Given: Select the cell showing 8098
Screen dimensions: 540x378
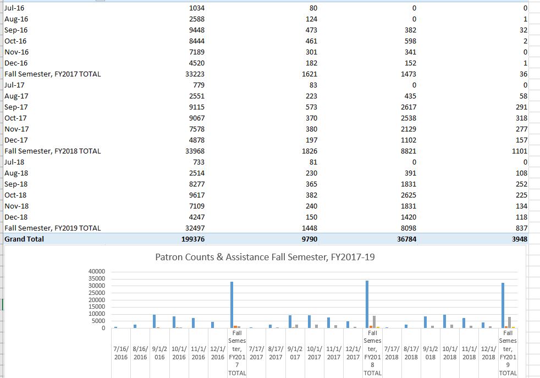Looking at the screenshot, I should (409, 228).
